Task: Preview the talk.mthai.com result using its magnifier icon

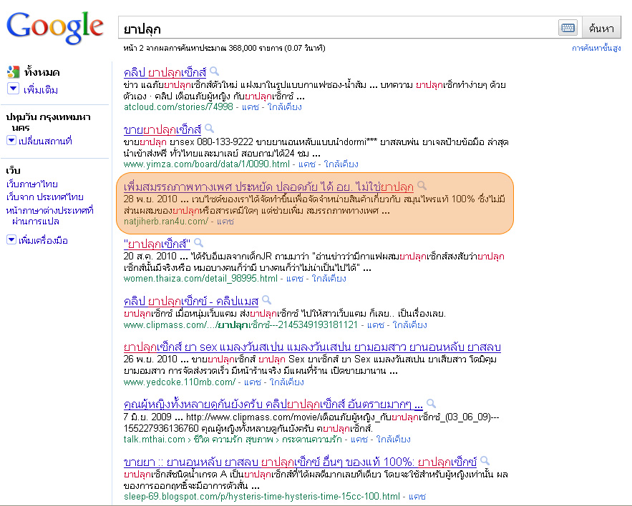Action: pyautogui.click(x=431, y=403)
